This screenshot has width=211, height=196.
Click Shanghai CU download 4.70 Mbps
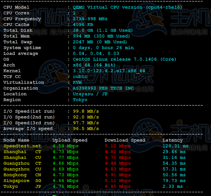pos(118,157)
